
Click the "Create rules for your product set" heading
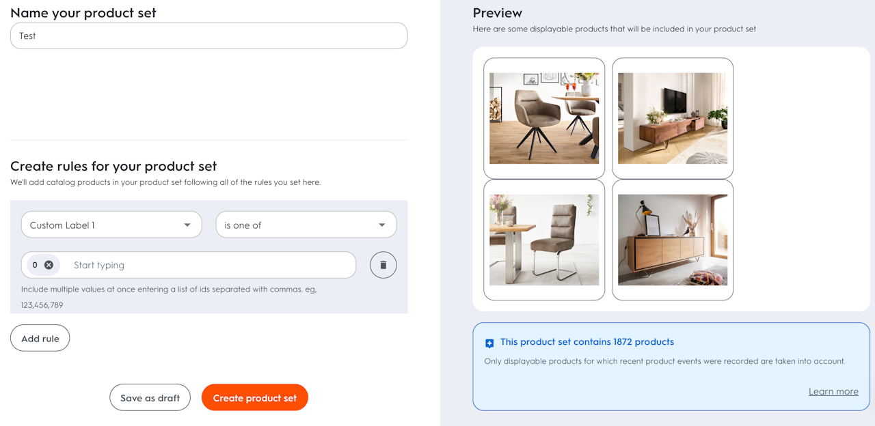coord(113,166)
